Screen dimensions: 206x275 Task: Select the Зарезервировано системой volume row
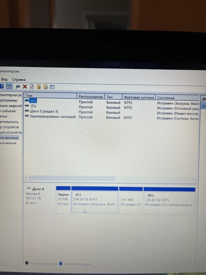pos(111,117)
